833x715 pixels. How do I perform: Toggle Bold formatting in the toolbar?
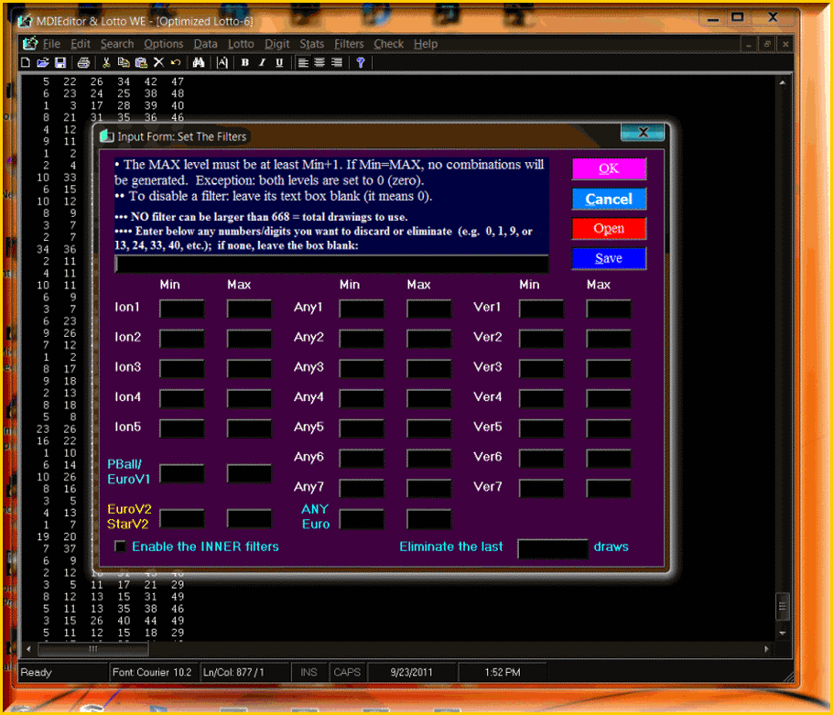(244, 62)
